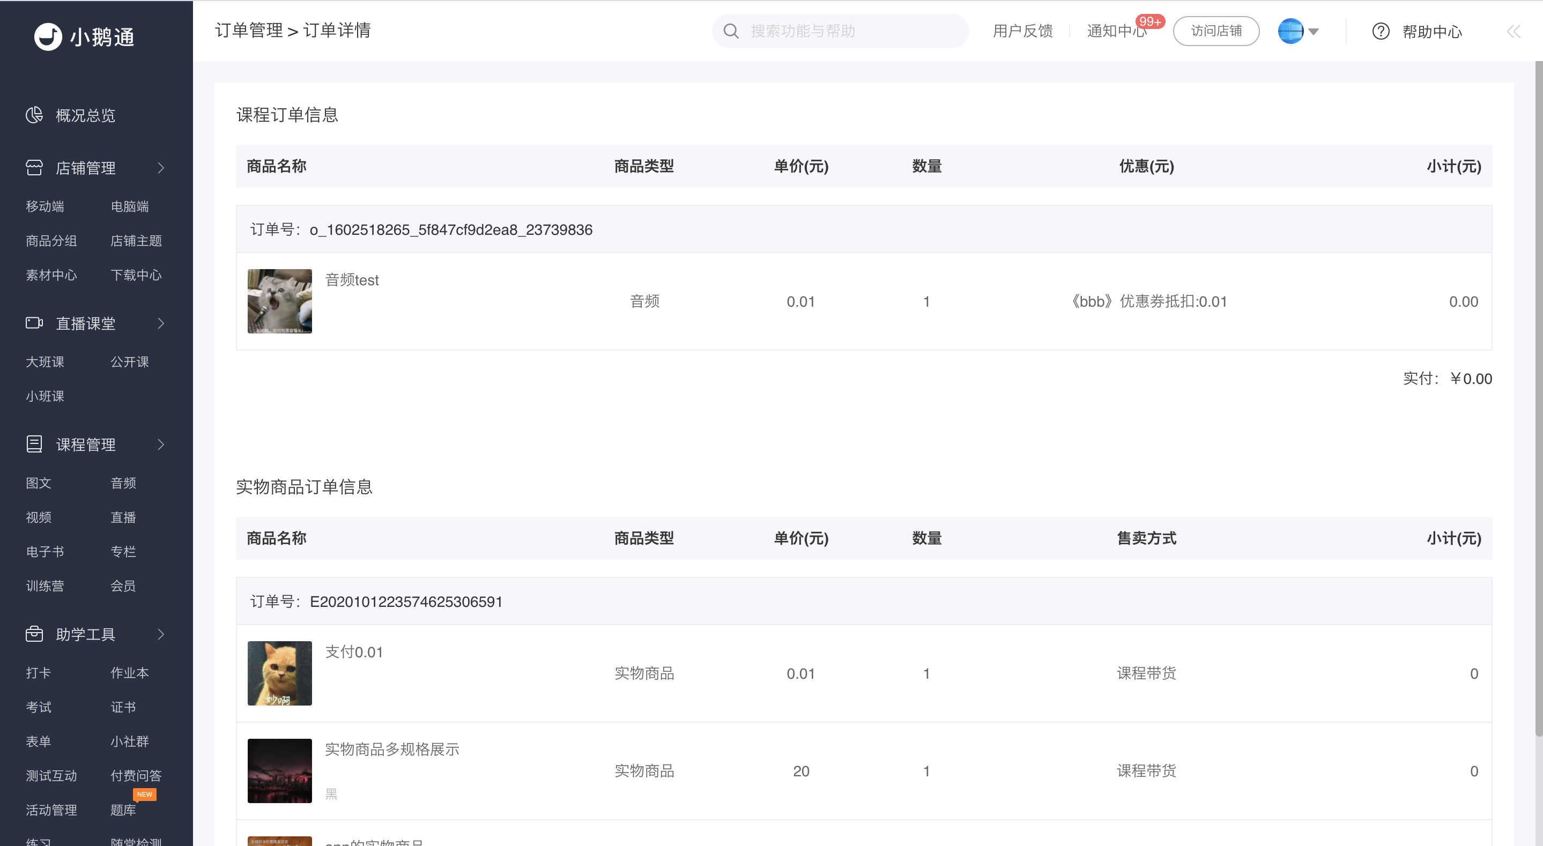Viewport: 1543px width, 846px height.
Task: Open 帮助中心 link
Action: pos(1432,31)
